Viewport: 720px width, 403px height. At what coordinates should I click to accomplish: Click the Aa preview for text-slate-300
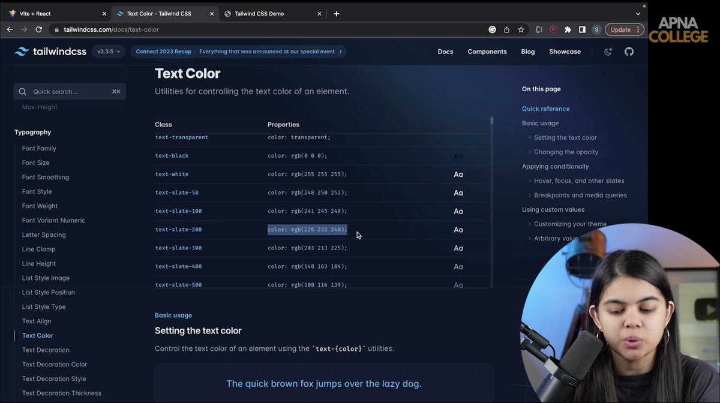[458, 248]
